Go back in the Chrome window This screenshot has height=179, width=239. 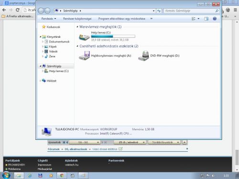tap(4, 10)
